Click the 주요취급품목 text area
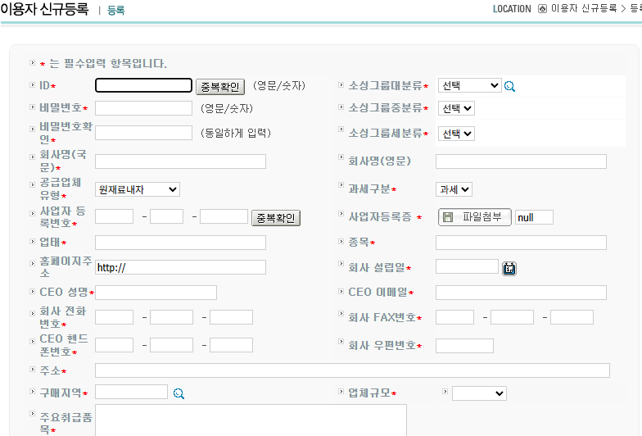Image resolution: width=642 pixels, height=436 pixels. point(251,420)
